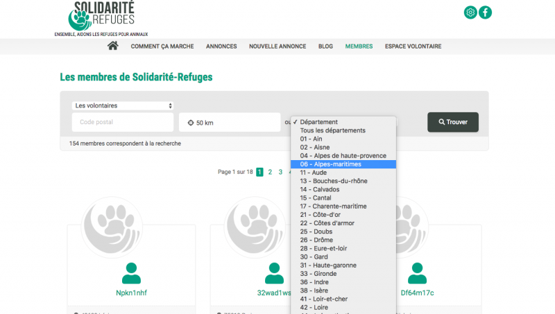Choose Tous les départements option
This screenshot has height=314, width=555.
(332, 130)
